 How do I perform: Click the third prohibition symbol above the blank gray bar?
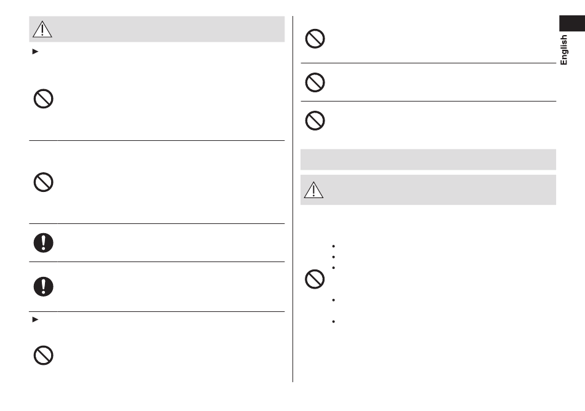315,121
